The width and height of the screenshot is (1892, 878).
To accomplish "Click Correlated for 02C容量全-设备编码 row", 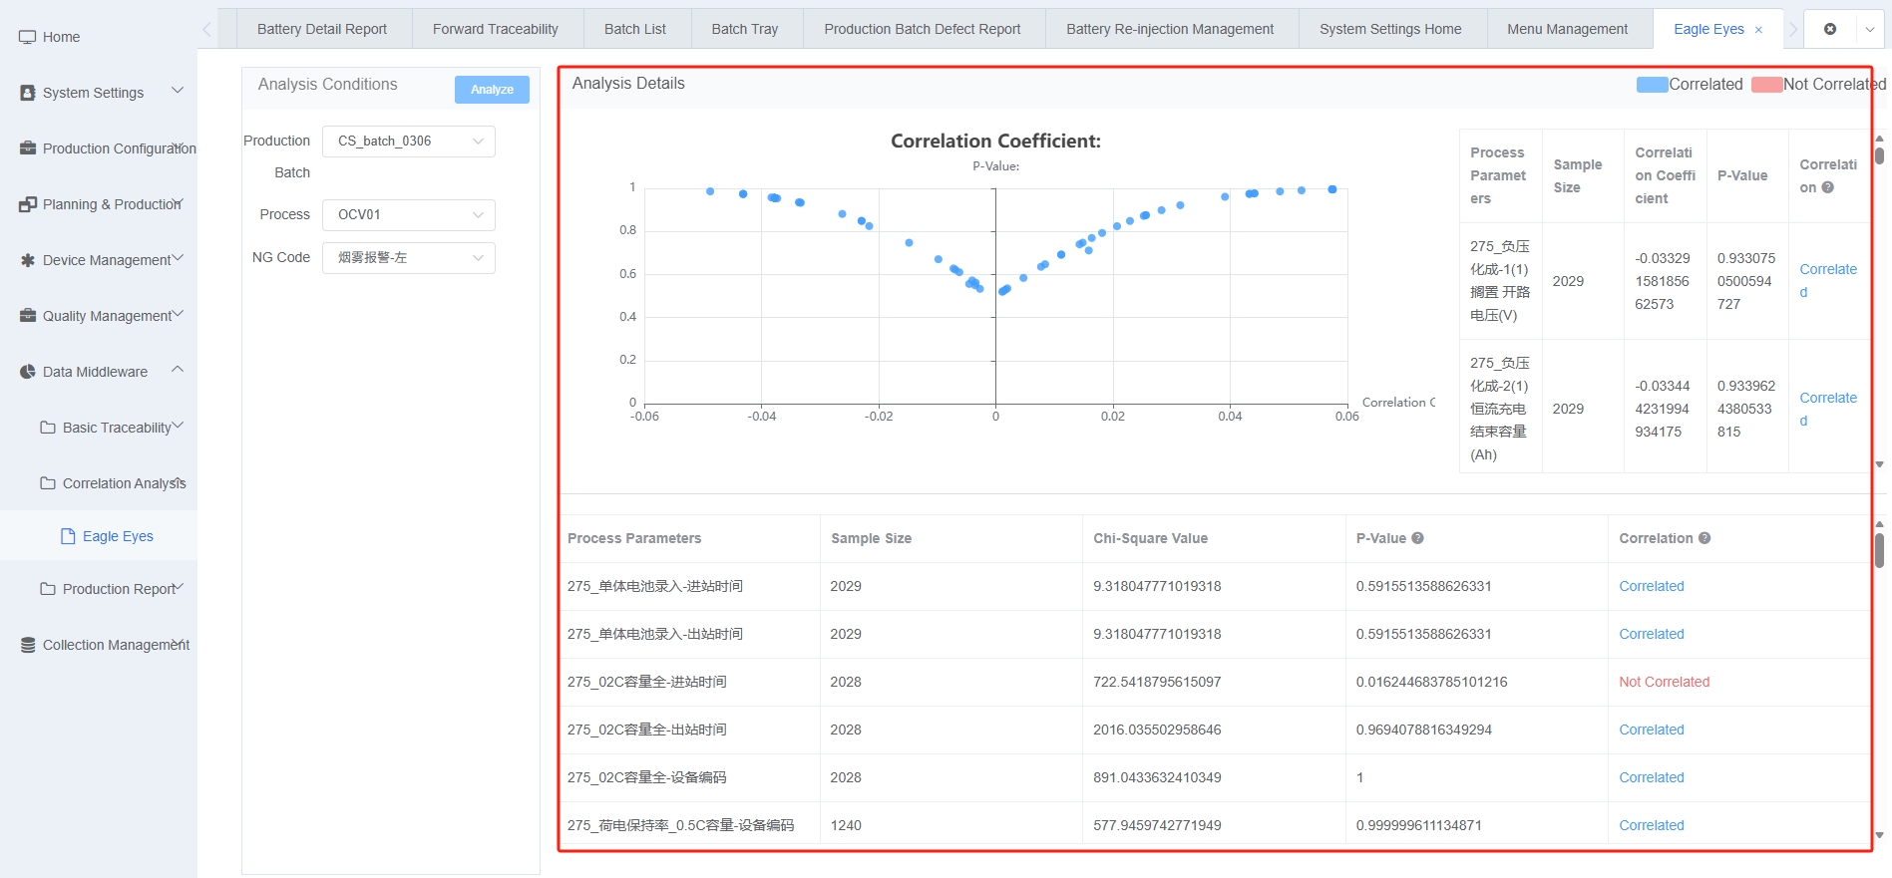I will point(1652,777).
